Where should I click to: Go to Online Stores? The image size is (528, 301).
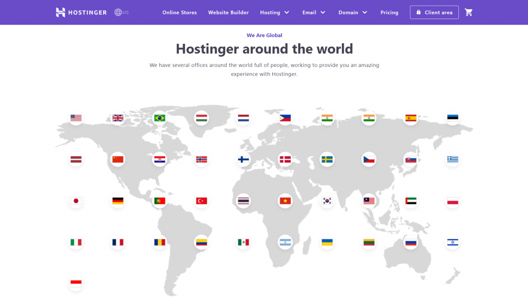(x=179, y=12)
